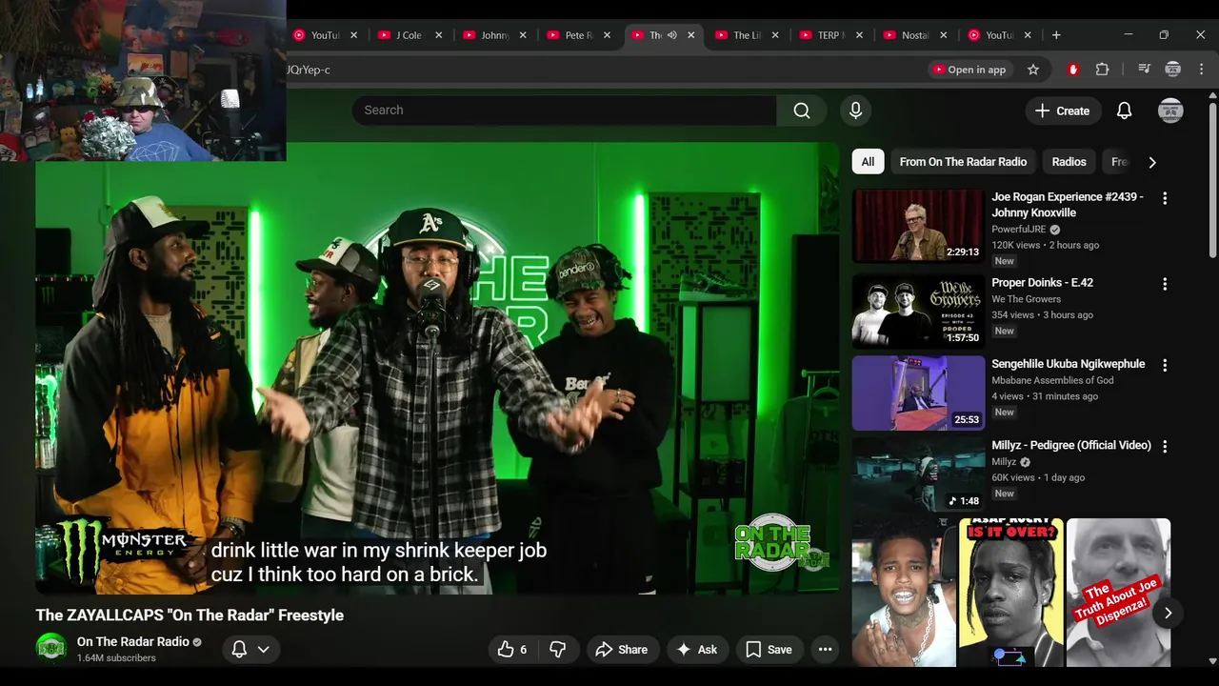The height and width of the screenshot is (686, 1219).
Task: Click the red ad blocker extension icon
Action: coord(1073,70)
